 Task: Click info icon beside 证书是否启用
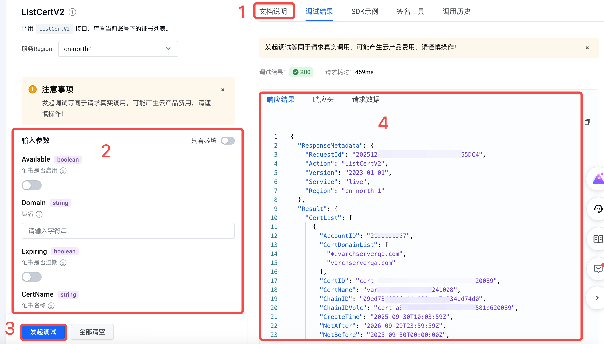point(63,171)
